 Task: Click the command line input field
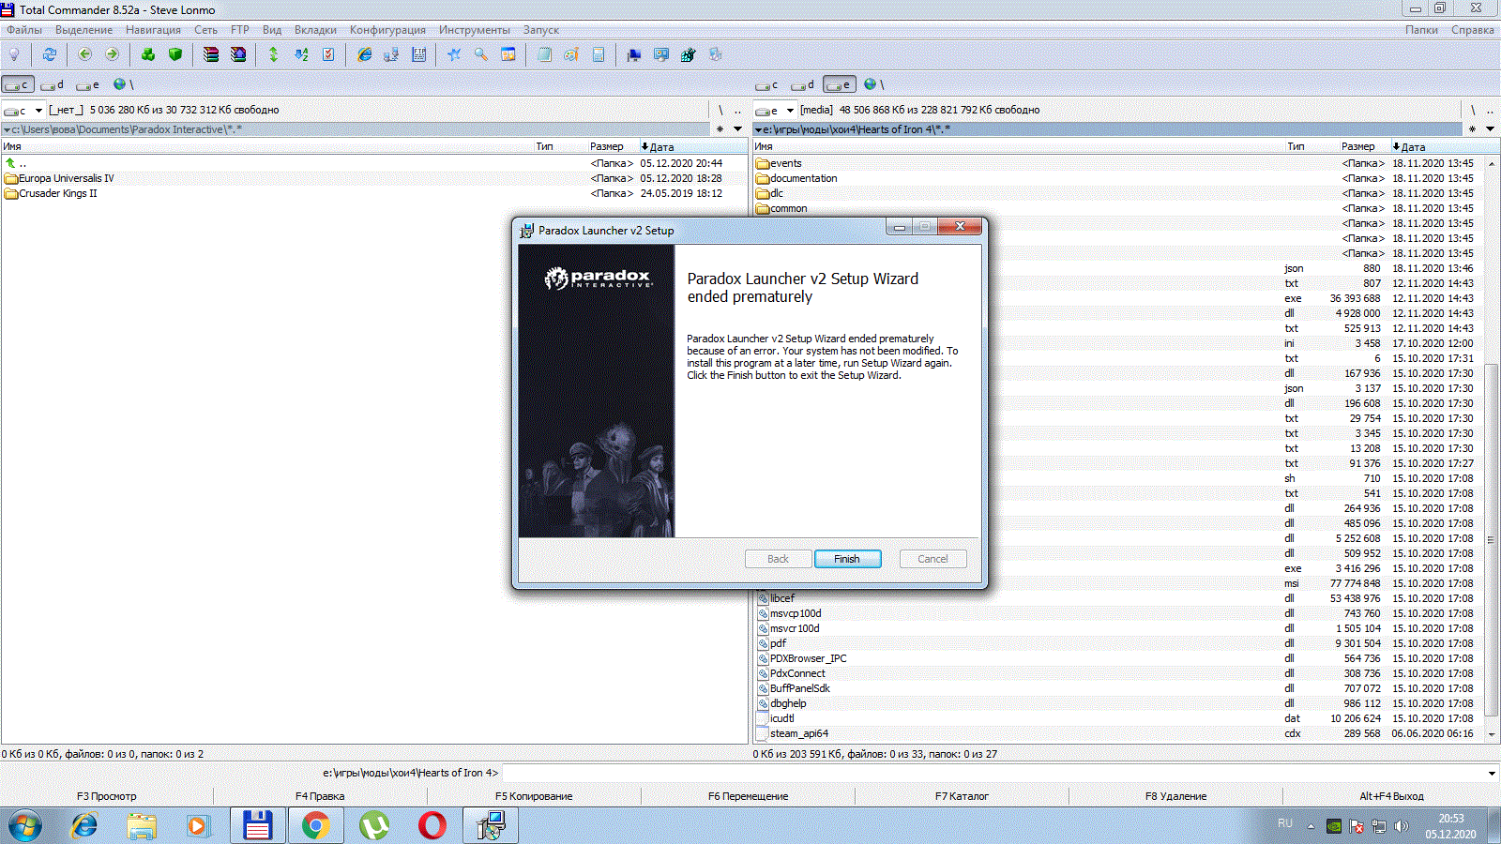(x=993, y=774)
